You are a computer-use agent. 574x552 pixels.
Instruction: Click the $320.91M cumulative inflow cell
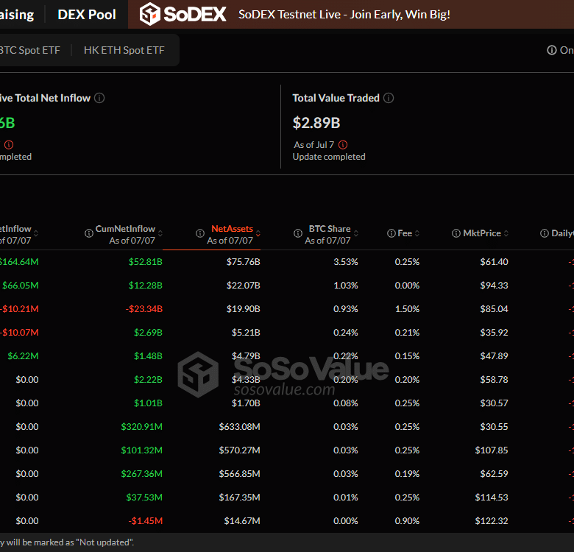142,427
